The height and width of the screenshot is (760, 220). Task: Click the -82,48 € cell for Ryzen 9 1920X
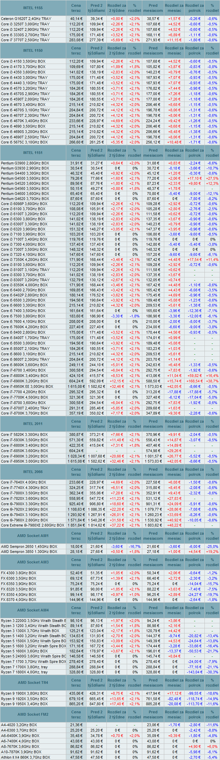click(x=174, y=699)
